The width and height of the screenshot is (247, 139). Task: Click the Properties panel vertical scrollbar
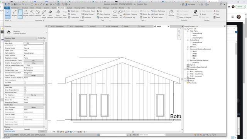click(x=46, y=80)
